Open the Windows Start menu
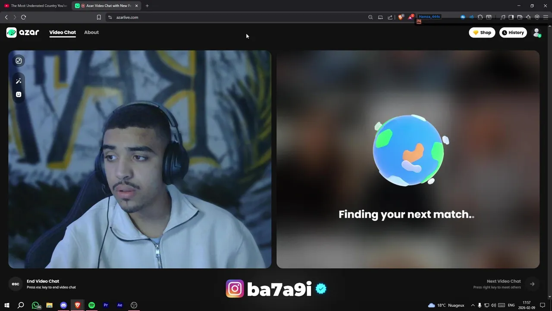 coord(7,305)
